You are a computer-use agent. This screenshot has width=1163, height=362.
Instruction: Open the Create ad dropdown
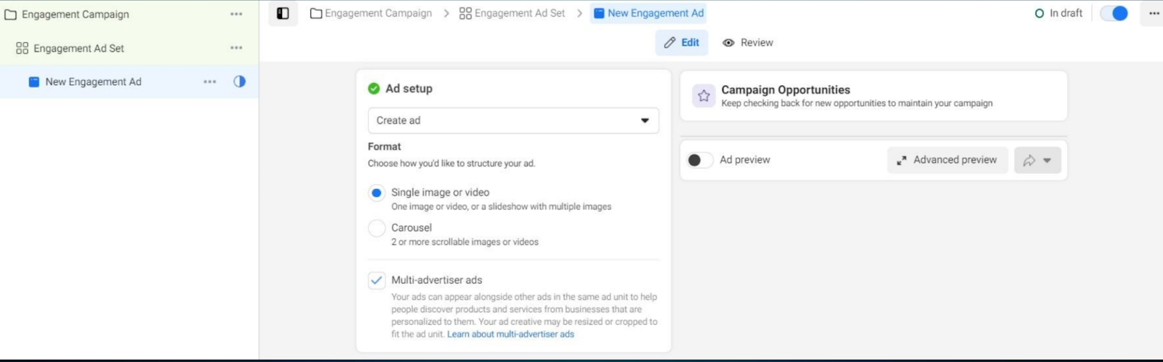[x=513, y=121]
